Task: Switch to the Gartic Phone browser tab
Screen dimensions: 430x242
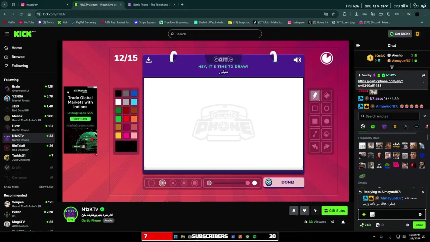Action: 152,5
